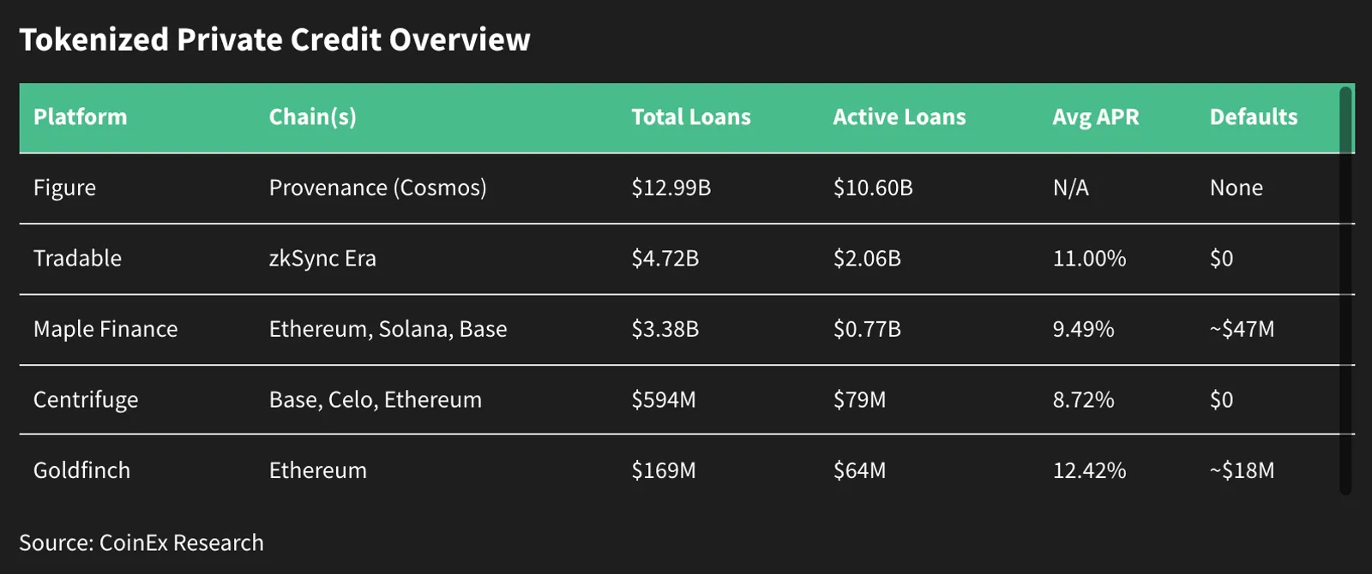This screenshot has width=1372, height=574.
Task: Click the ~$47M defaults value
Action: pos(1242,330)
